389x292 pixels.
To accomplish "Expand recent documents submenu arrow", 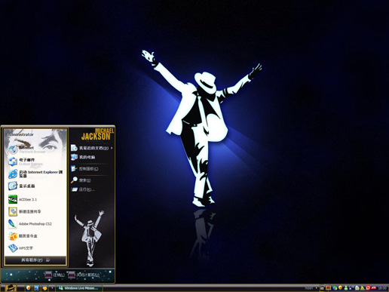I will click(112, 148).
